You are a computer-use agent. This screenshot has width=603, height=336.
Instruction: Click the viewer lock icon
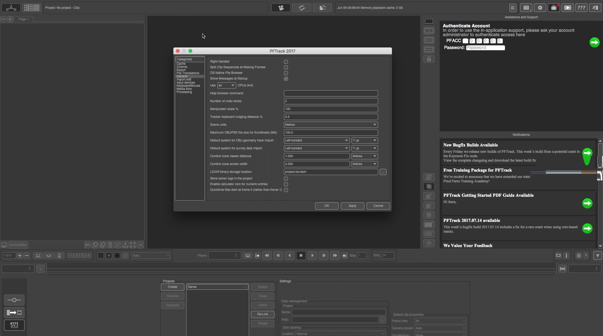tap(429, 59)
